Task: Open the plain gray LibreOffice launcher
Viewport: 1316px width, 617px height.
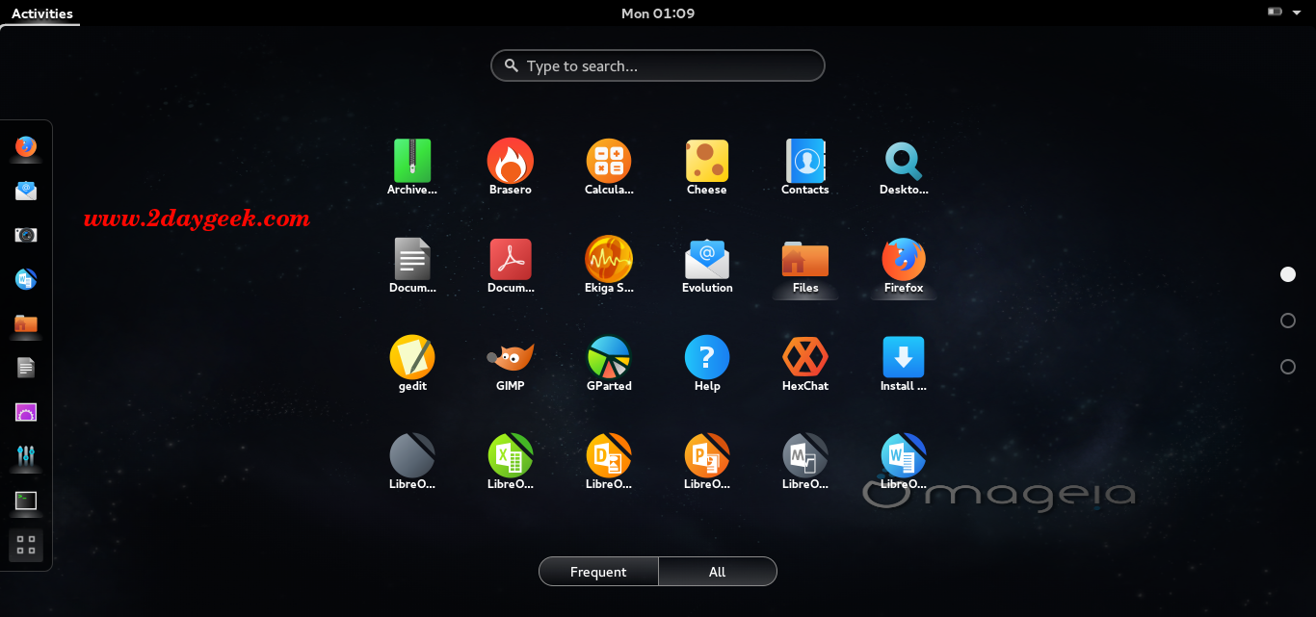Action: click(x=412, y=455)
